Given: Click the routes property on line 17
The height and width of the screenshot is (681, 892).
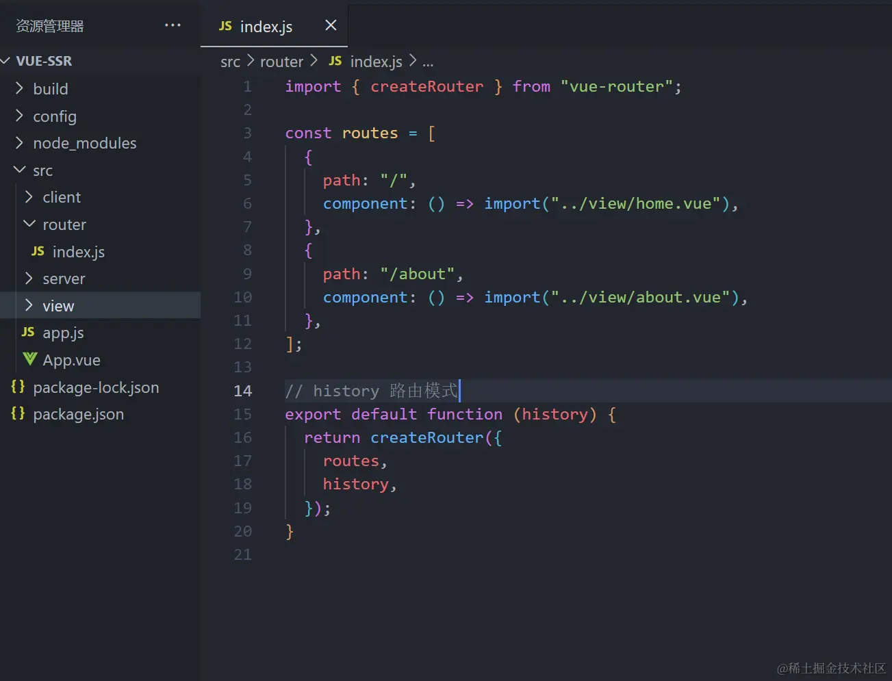Looking at the screenshot, I should [x=351, y=461].
